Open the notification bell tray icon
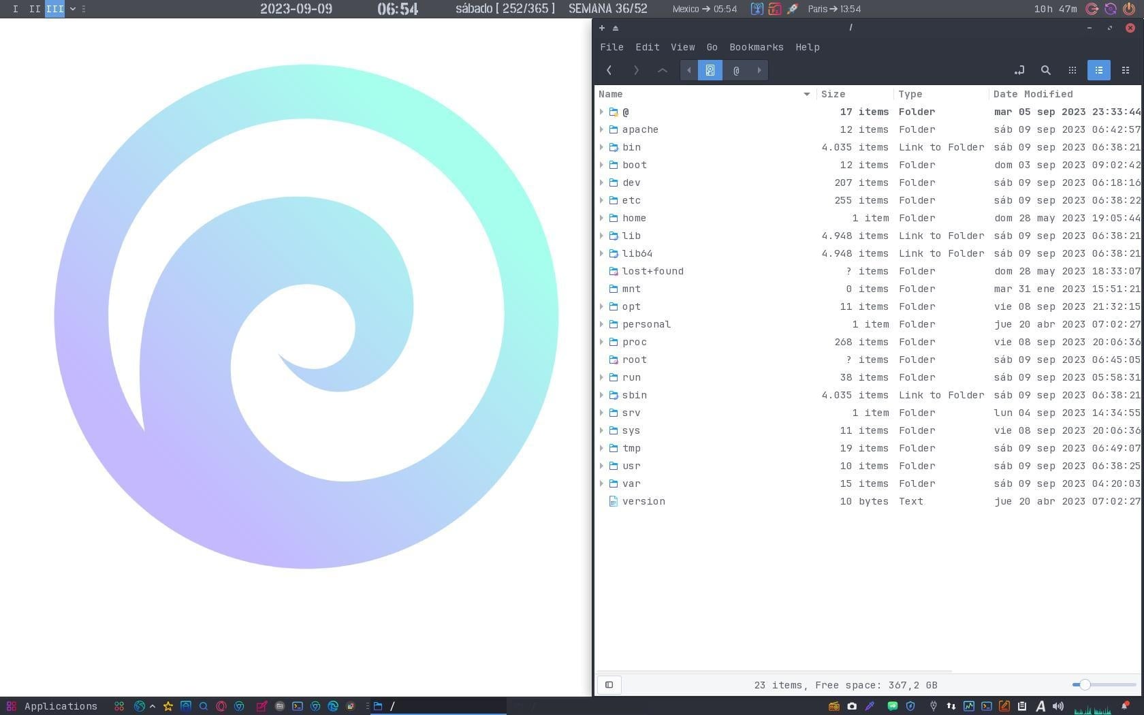Screen dimensions: 1144x715 (1126, 706)
